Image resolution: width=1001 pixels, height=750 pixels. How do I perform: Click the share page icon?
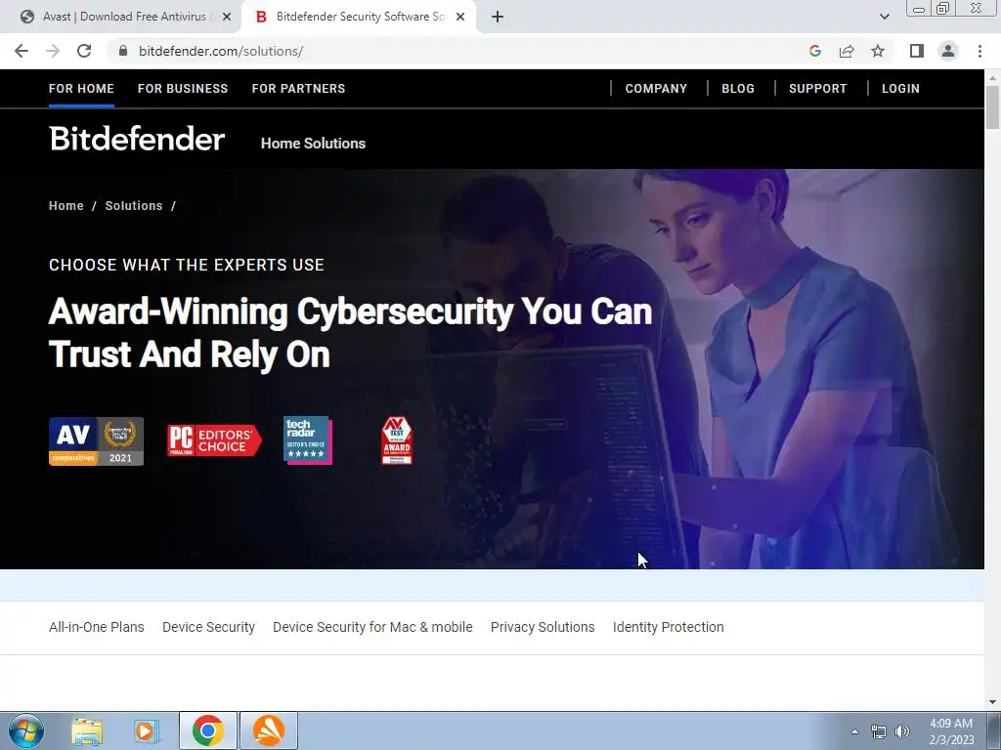coord(847,51)
